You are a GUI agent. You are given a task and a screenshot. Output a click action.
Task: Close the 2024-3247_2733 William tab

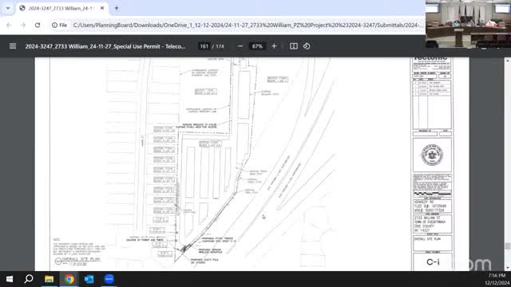coord(102,8)
